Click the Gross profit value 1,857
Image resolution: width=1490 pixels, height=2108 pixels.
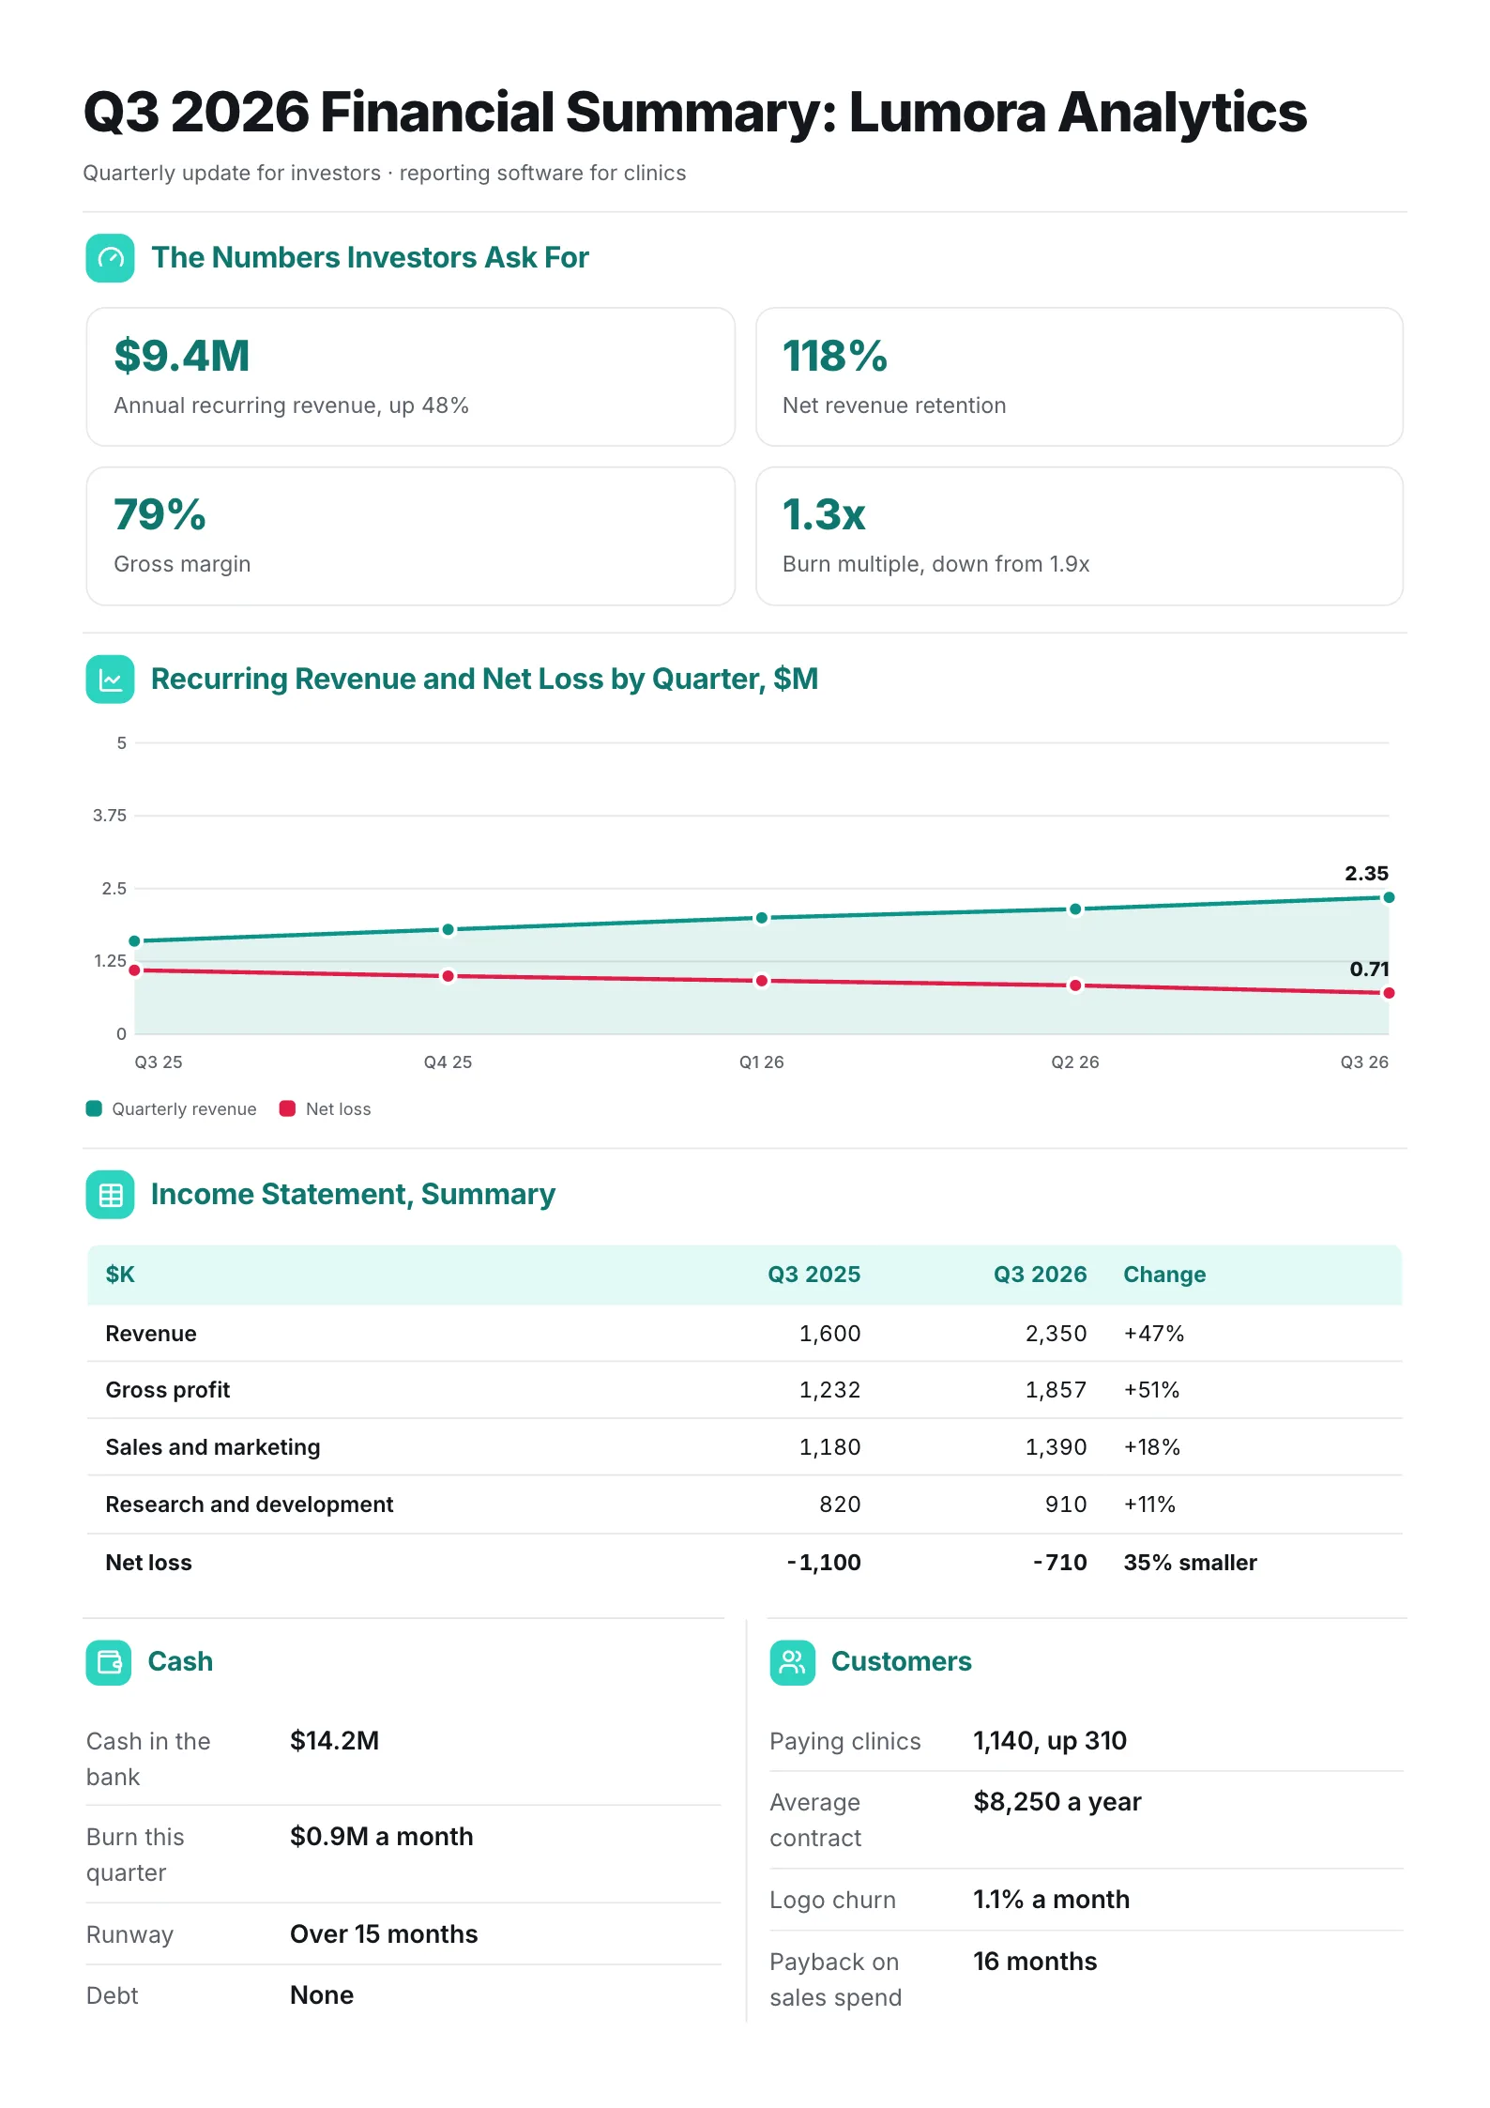(1056, 1390)
